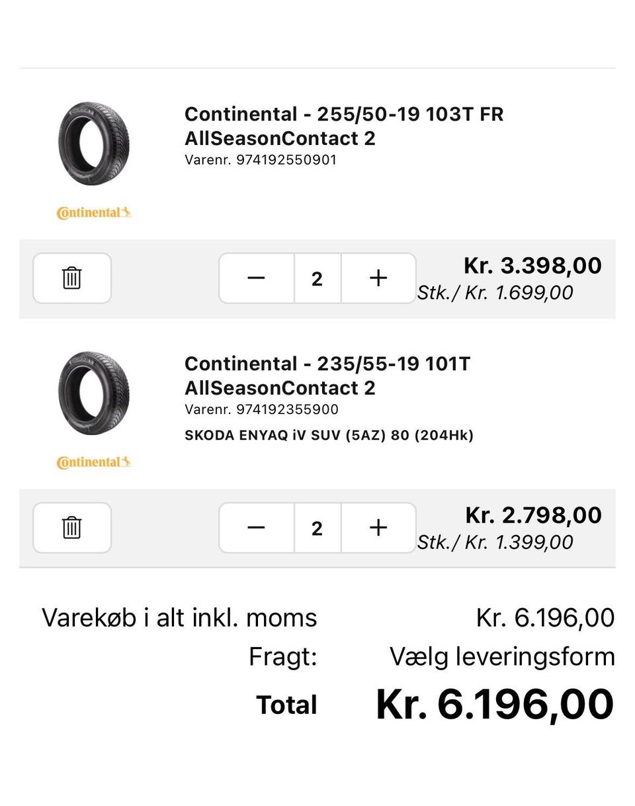The height and width of the screenshot is (806, 635).
Task: Choose delivery via "Vælg leveringsform"
Action: coord(502,657)
